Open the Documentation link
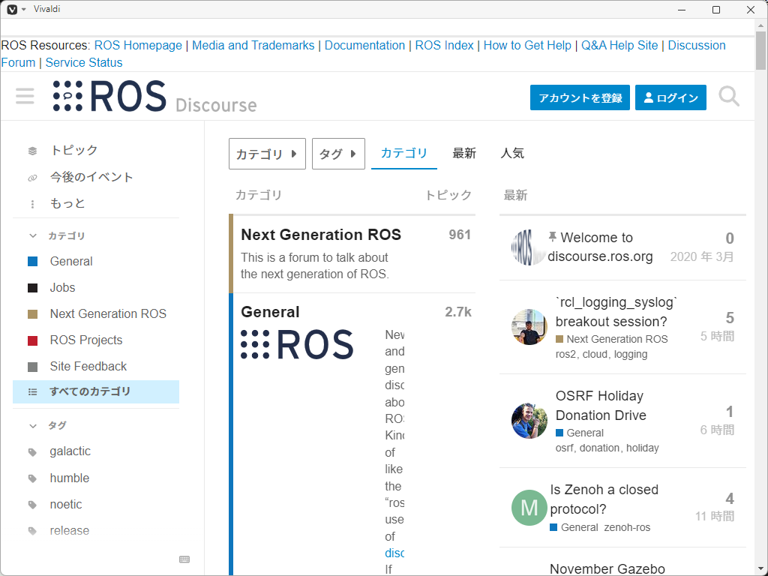 365,46
